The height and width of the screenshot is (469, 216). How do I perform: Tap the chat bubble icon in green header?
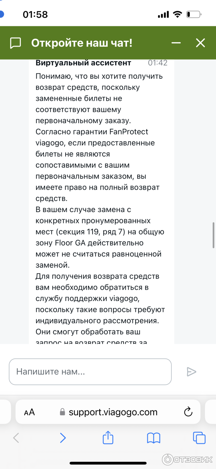click(15, 43)
